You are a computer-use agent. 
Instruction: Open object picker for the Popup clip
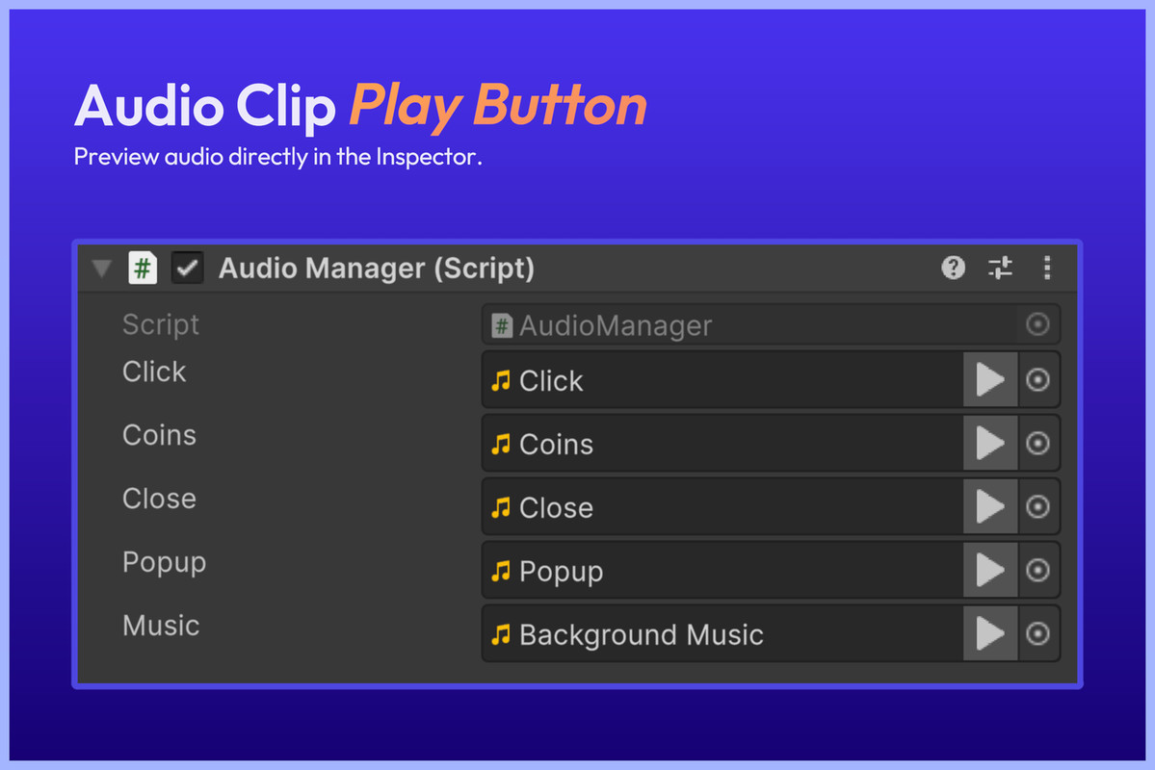[x=1037, y=570]
